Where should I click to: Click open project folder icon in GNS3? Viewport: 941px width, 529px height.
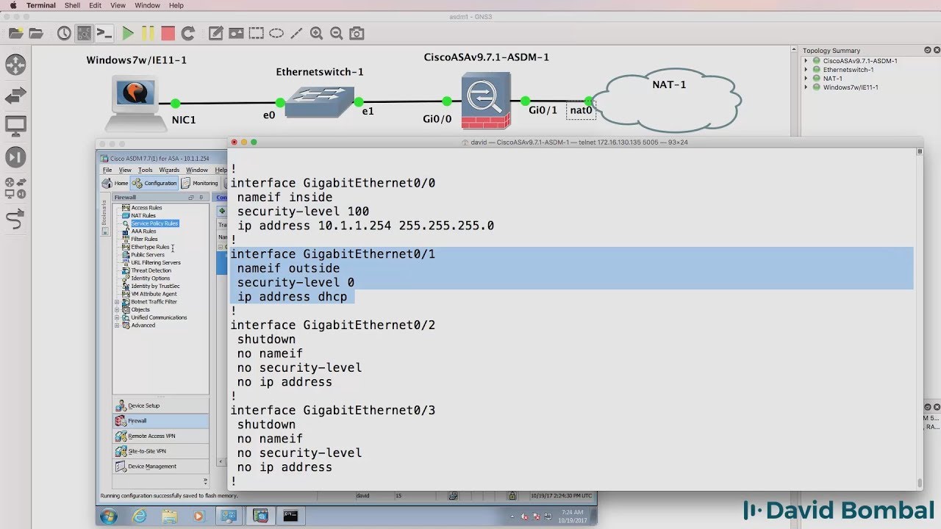[35, 33]
